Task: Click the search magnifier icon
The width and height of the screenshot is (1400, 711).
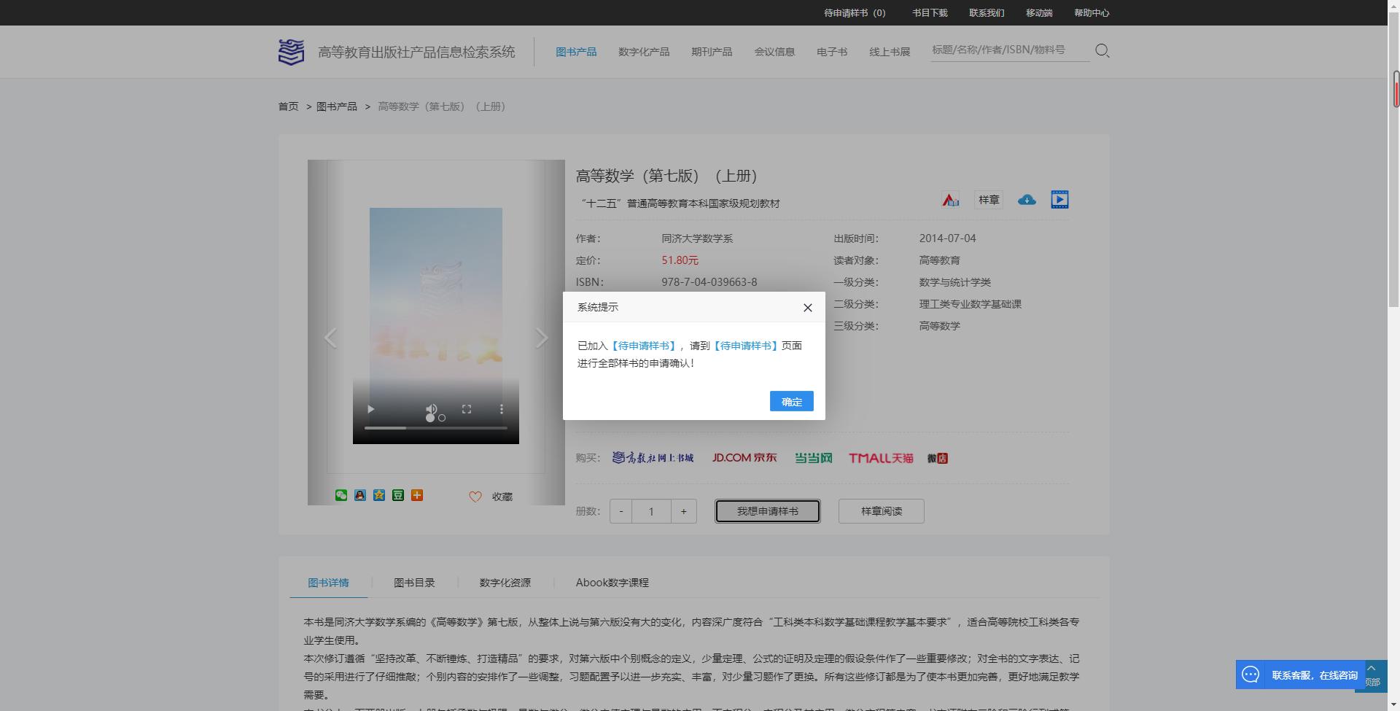Action: point(1102,50)
